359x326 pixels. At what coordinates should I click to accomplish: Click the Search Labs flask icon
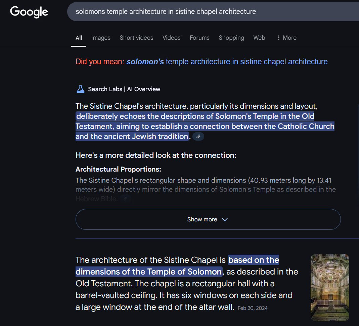click(x=80, y=89)
